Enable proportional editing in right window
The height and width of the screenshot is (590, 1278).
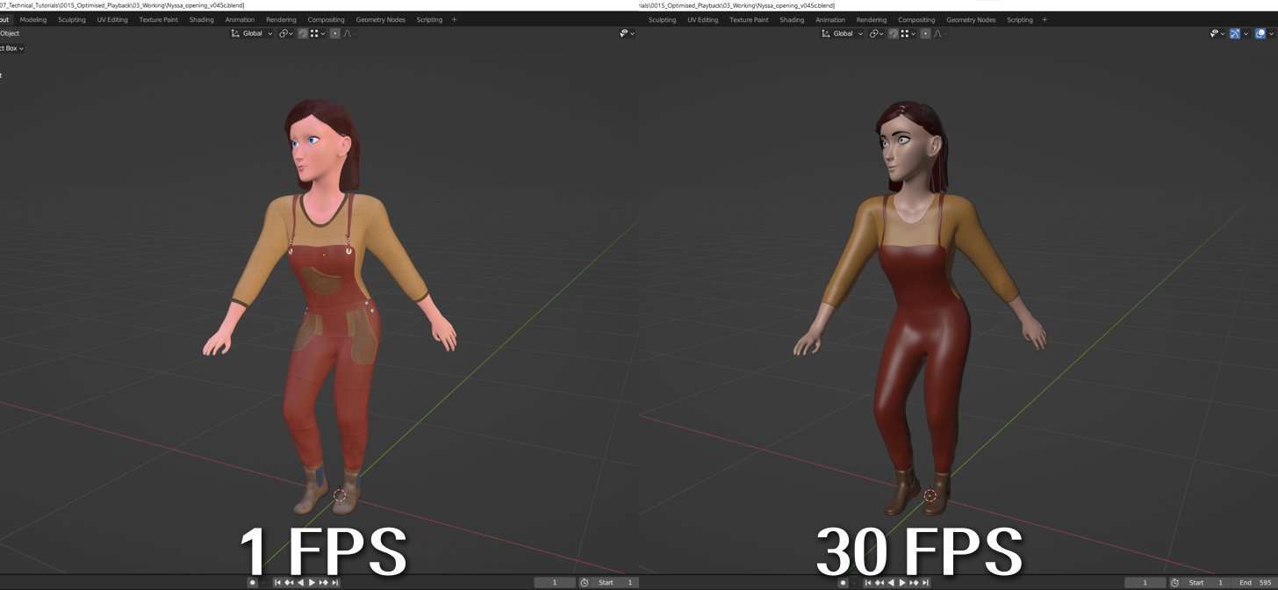[x=925, y=33]
